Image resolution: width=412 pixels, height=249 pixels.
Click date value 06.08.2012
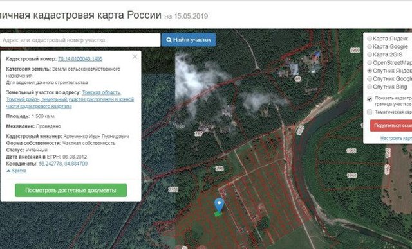click(x=75, y=157)
